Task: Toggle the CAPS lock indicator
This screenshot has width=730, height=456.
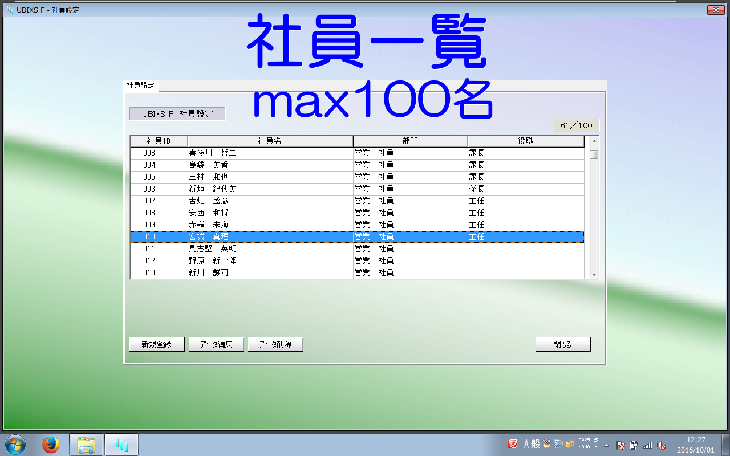Action: point(584,440)
